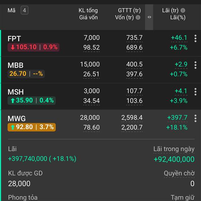Sort by the KL tổng column header

click(88, 10)
